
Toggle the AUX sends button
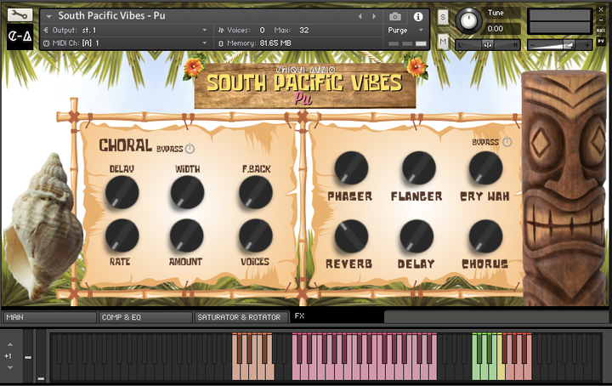[x=601, y=31]
